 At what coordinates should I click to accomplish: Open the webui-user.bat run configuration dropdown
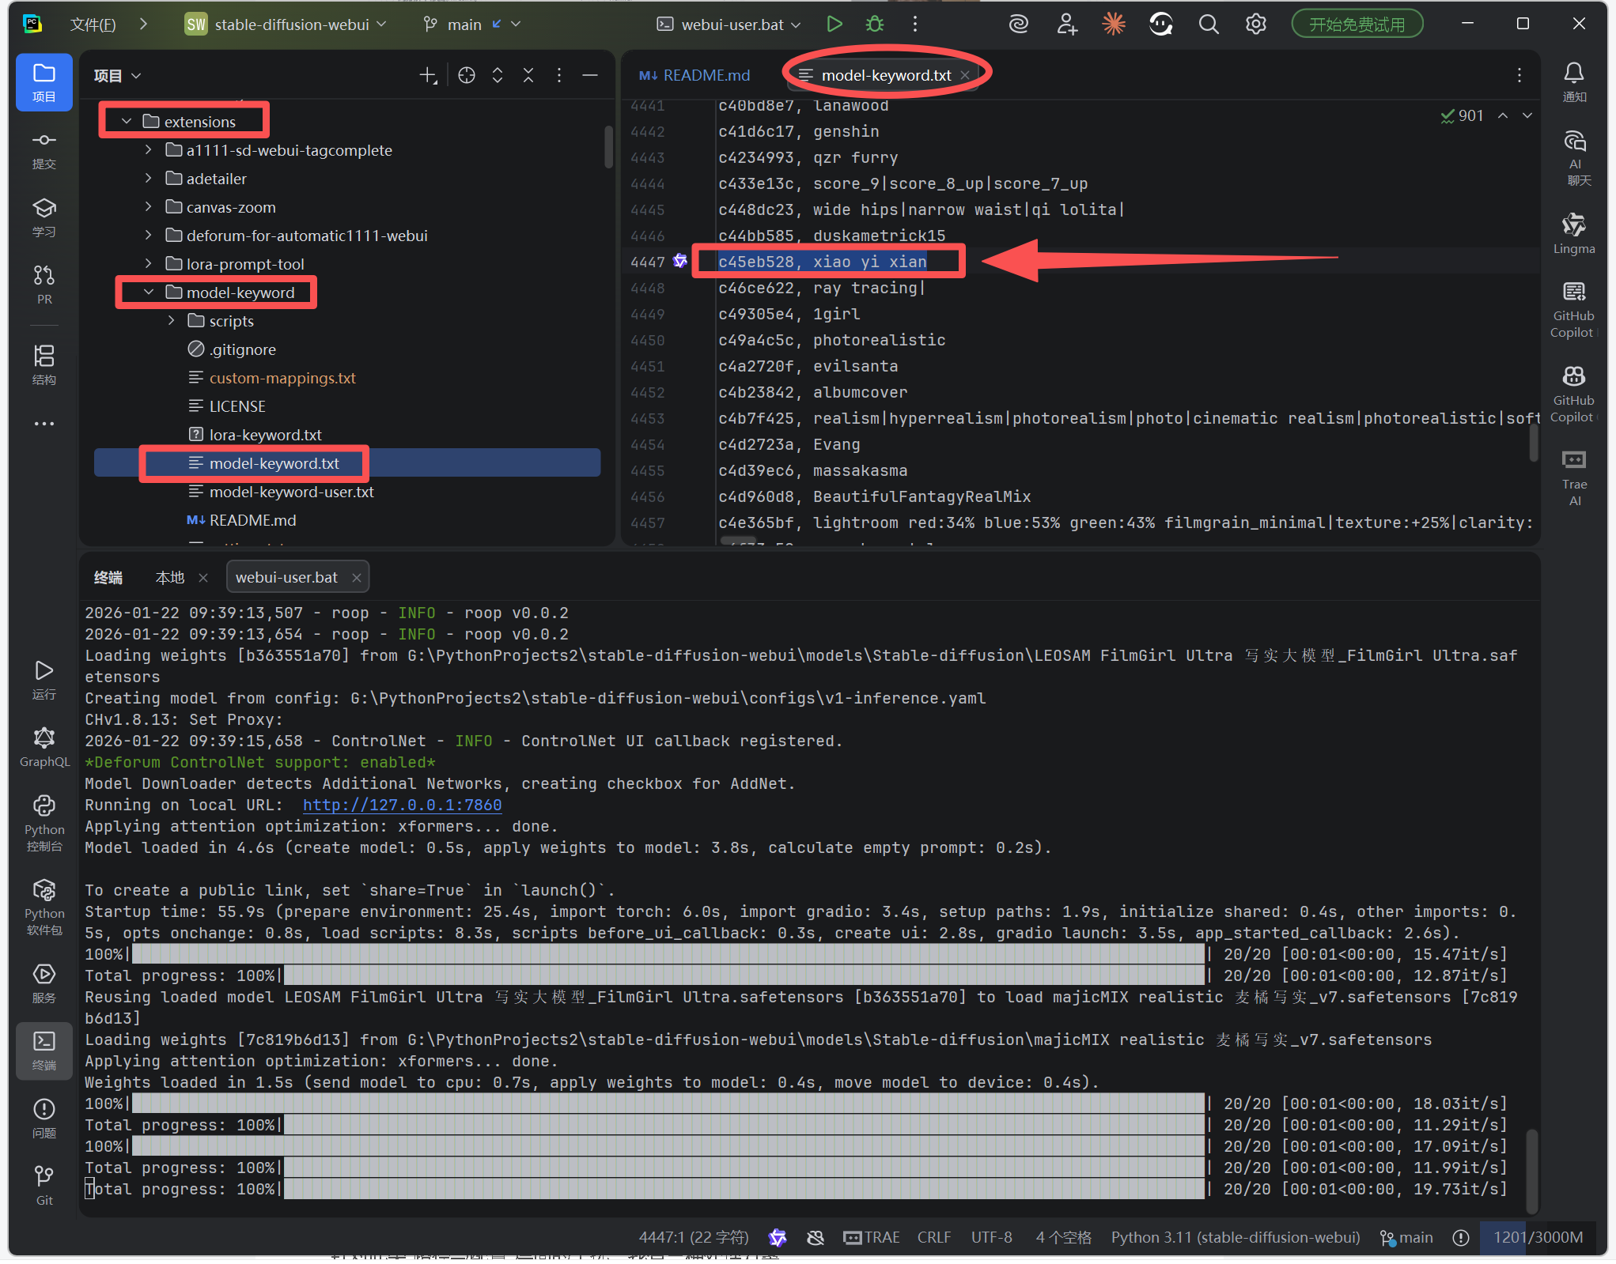point(729,24)
